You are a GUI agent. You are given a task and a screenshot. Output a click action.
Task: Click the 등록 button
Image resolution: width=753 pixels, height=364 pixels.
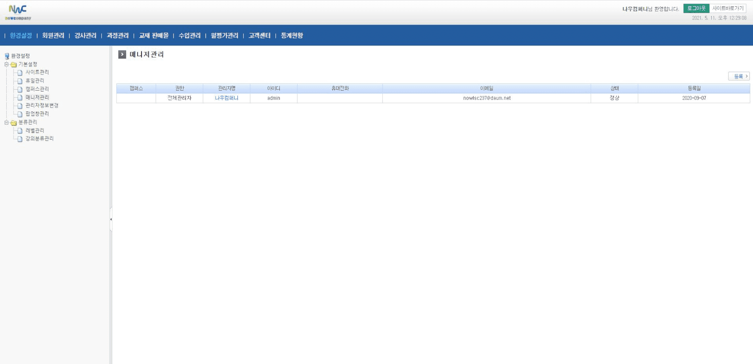(738, 76)
